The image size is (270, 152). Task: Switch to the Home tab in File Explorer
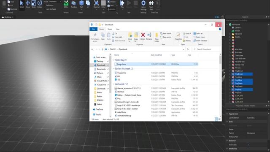pos(101,29)
